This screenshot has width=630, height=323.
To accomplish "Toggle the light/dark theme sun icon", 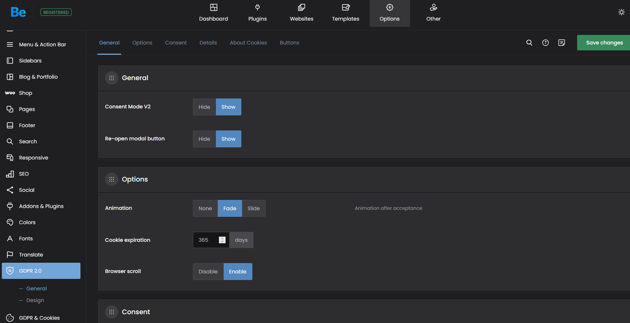I will coord(621,12).
